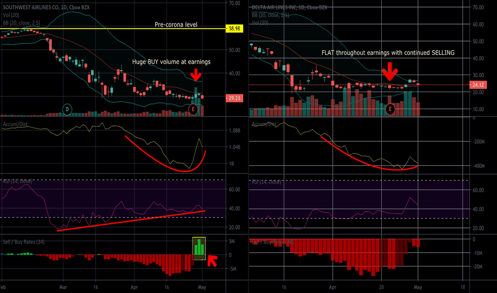
Task: Click the 1.04B Accum/Dist scale value
Action: pyautogui.click(x=235, y=147)
